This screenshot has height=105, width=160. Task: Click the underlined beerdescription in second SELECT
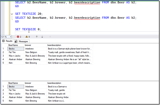[x=87, y=18]
